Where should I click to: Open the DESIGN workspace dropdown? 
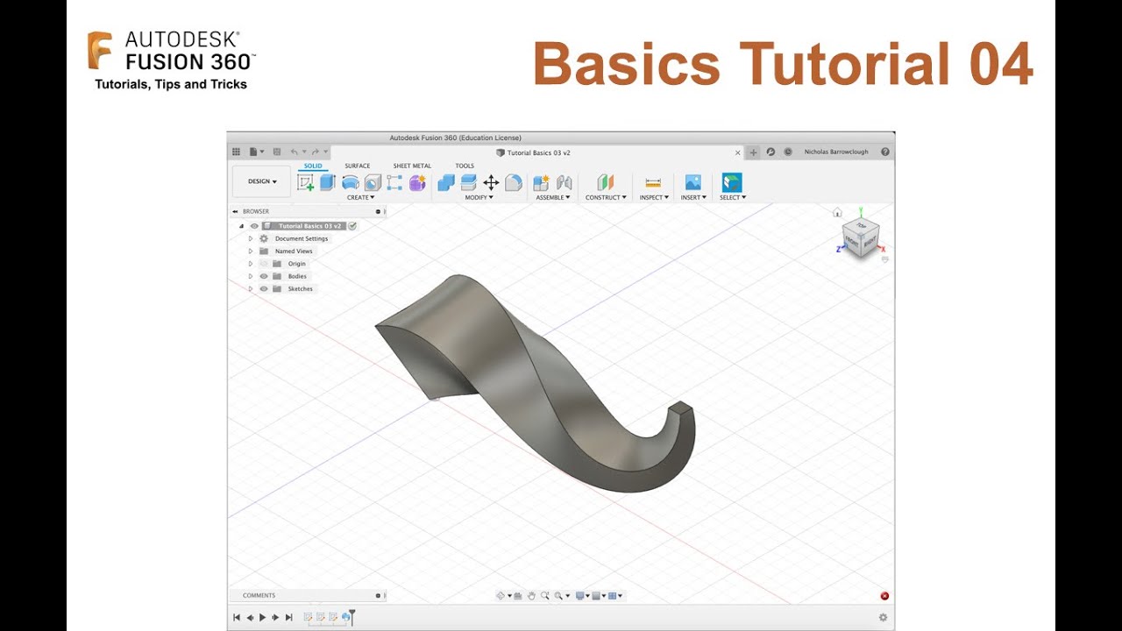pos(262,181)
